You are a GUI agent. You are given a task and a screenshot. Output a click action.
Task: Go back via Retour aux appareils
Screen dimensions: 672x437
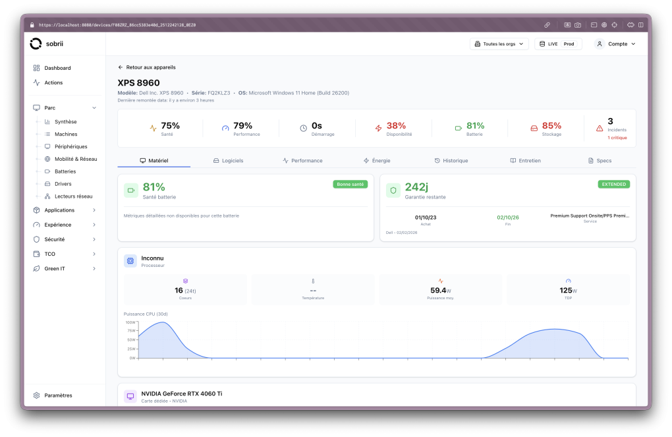click(147, 67)
